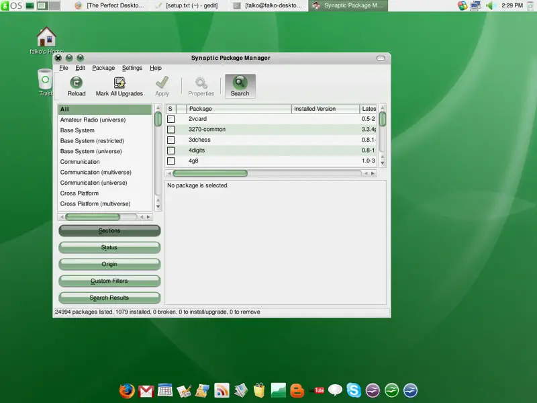This screenshot has height=403, width=537.
Task: Click the Status filter button
Action: click(x=109, y=247)
